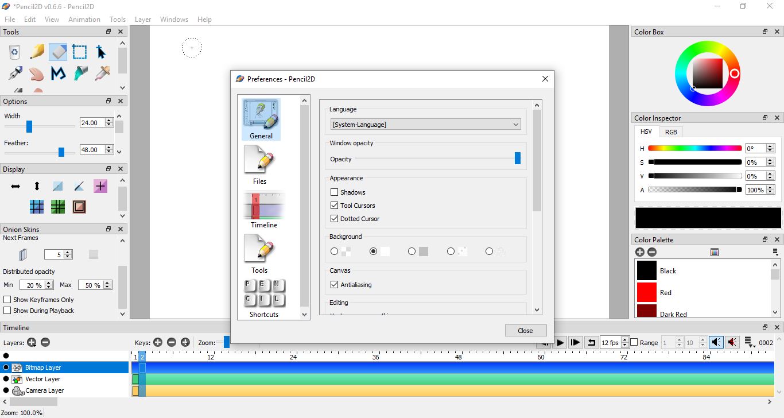
Task: Add a new layer in Timeline
Action: (x=32, y=342)
